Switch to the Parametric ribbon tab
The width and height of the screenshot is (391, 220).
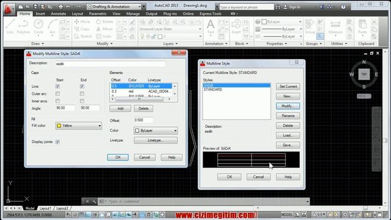[98, 13]
